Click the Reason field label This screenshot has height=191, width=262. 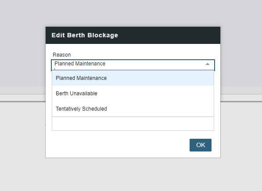61,55
